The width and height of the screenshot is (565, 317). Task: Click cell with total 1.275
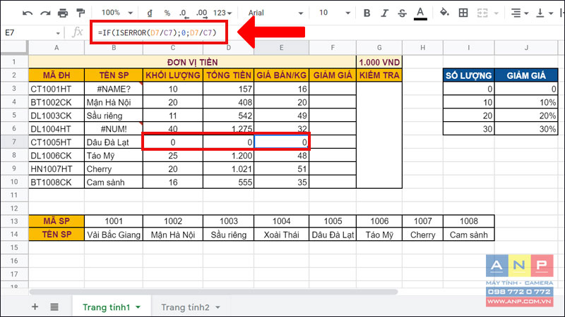click(x=229, y=129)
